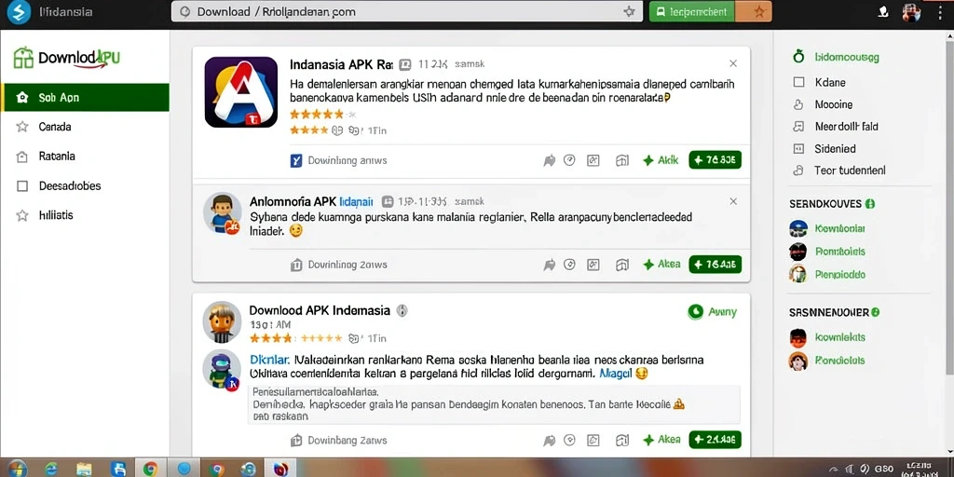Click the circular clock icon in Indanasia card
Image resolution: width=954 pixels, height=477 pixels.
[569, 160]
